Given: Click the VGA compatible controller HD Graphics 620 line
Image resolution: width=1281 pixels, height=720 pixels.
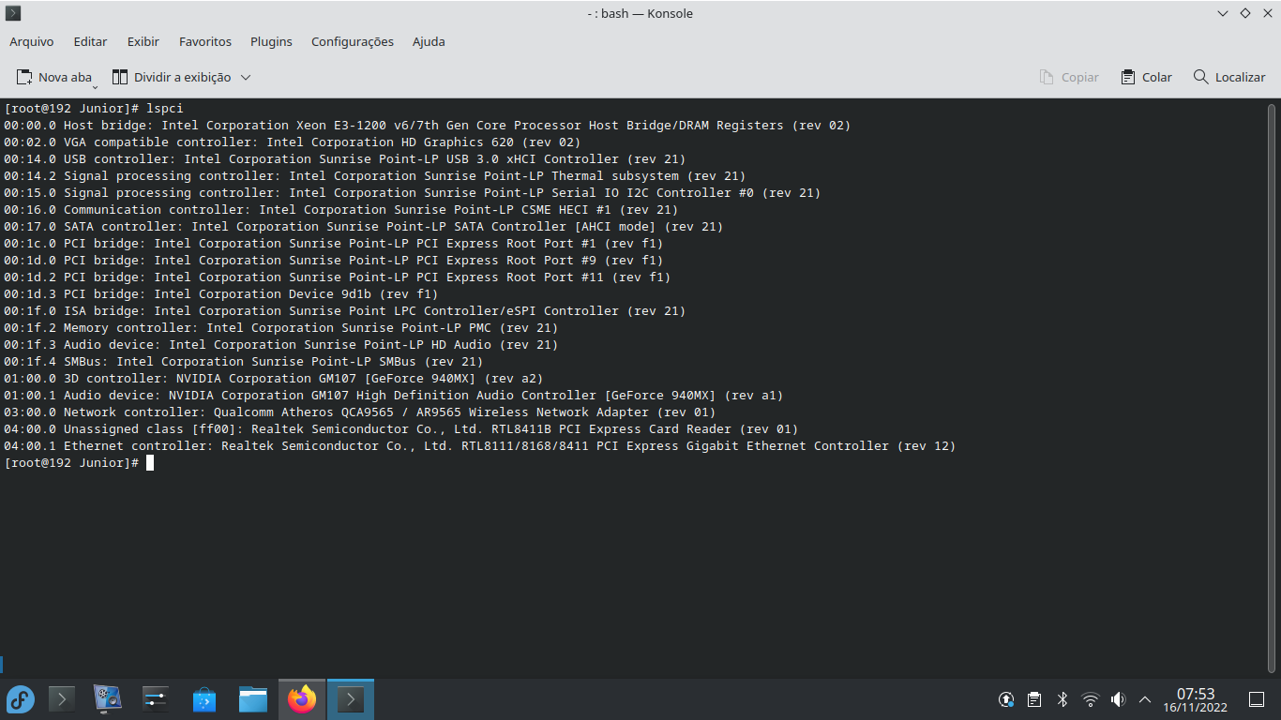Looking at the screenshot, I should pyautogui.click(x=293, y=142).
